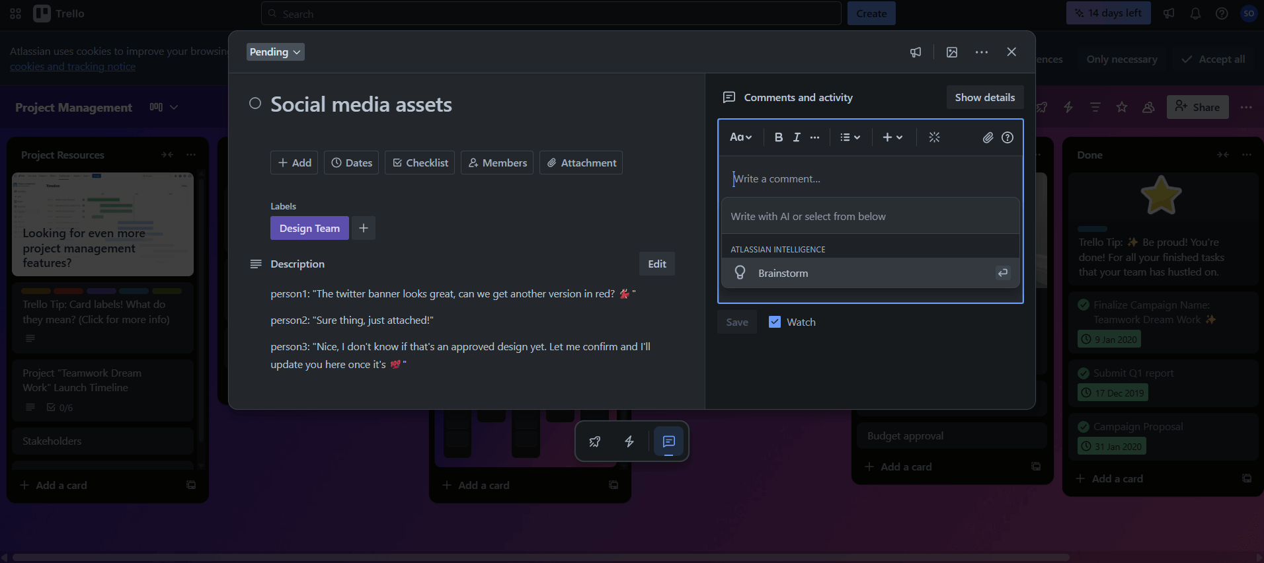1264x563 pixels.
Task: Click the attach file paperclip icon
Action: pos(988,137)
